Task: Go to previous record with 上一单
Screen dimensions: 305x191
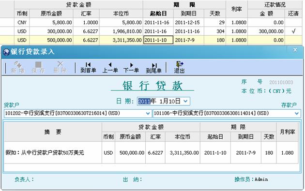Action: (x=110, y=67)
